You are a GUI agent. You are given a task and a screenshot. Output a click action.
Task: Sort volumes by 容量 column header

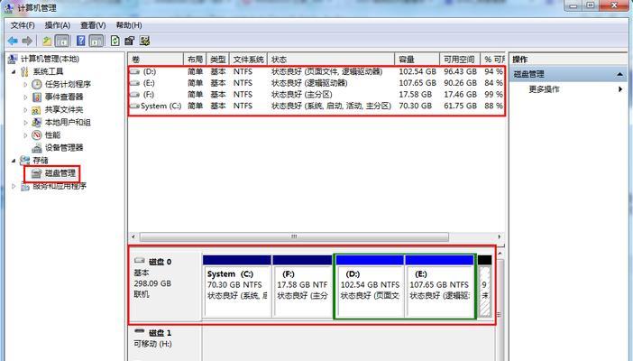click(x=407, y=59)
